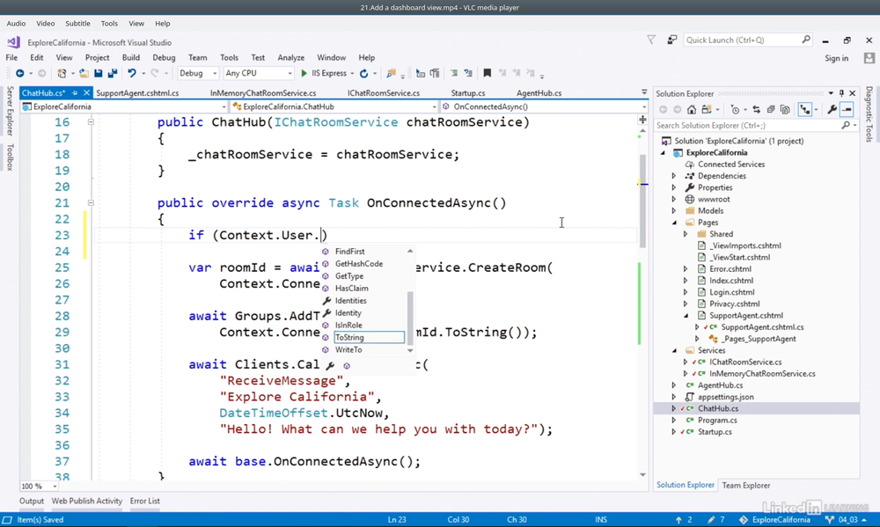The width and height of the screenshot is (880, 527).
Task: Click the Open File folder icon
Action: coord(84,74)
